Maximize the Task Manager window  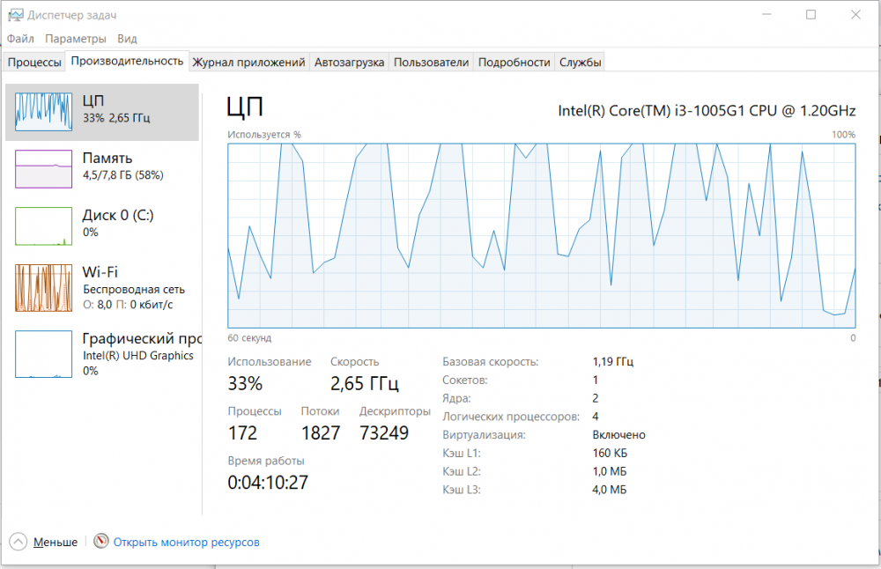tap(811, 15)
